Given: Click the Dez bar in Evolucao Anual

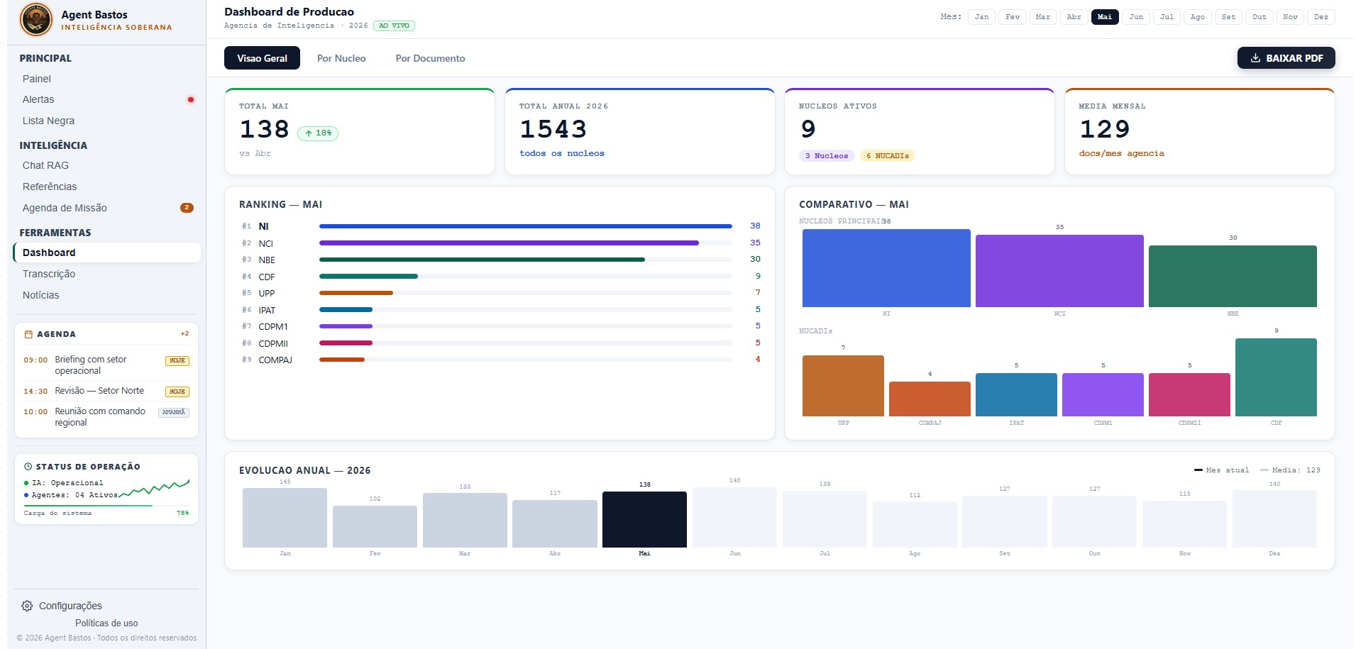Looking at the screenshot, I should 1274,518.
